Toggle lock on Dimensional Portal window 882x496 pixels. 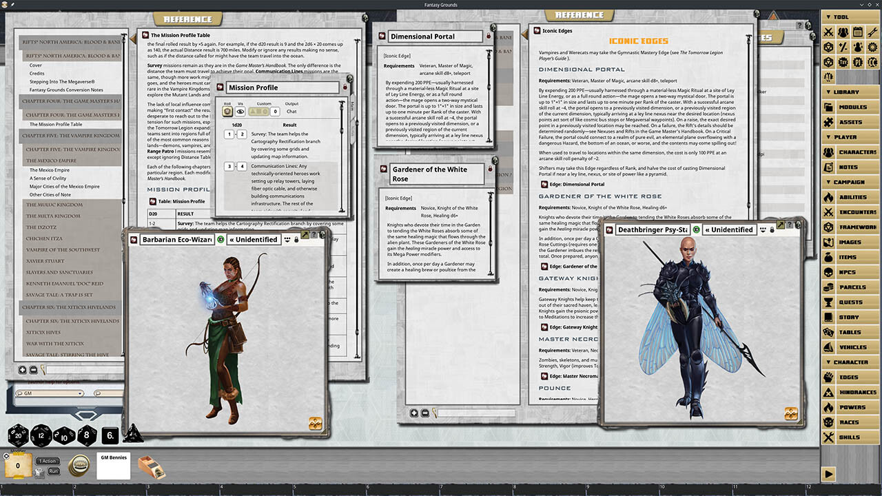click(x=489, y=36)
